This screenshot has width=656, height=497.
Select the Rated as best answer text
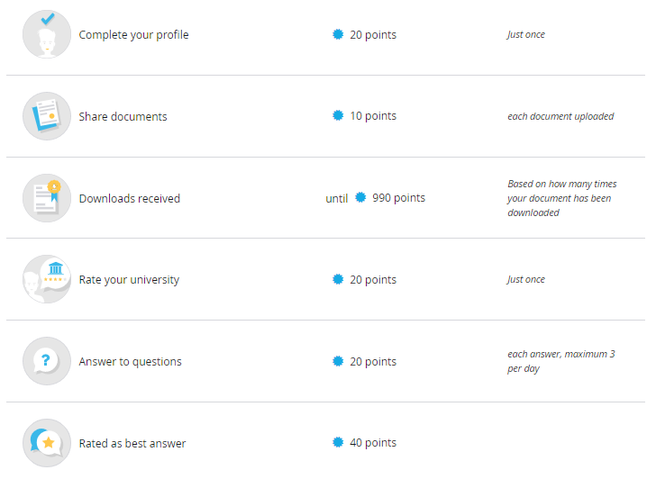[x=132, y=444]
